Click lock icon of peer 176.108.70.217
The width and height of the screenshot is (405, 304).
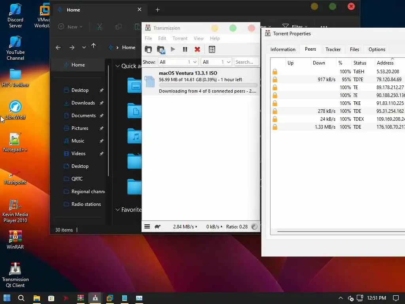click(x=275, y=127)
